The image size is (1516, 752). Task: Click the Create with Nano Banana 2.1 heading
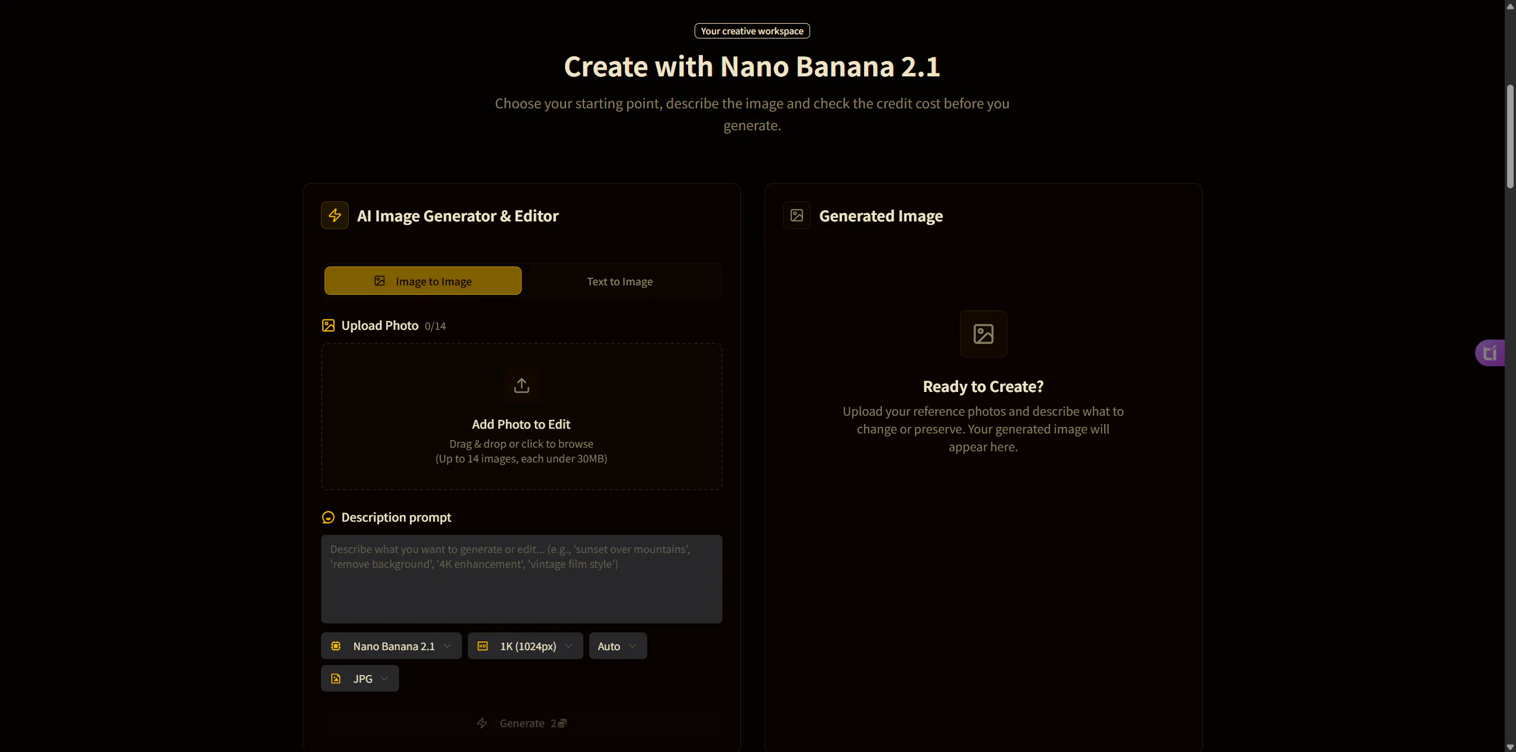tap(752, 66)
